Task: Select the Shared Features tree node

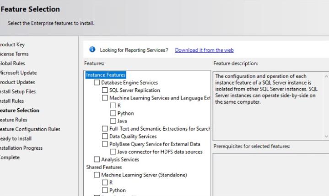Action: [x=101, y=167]
